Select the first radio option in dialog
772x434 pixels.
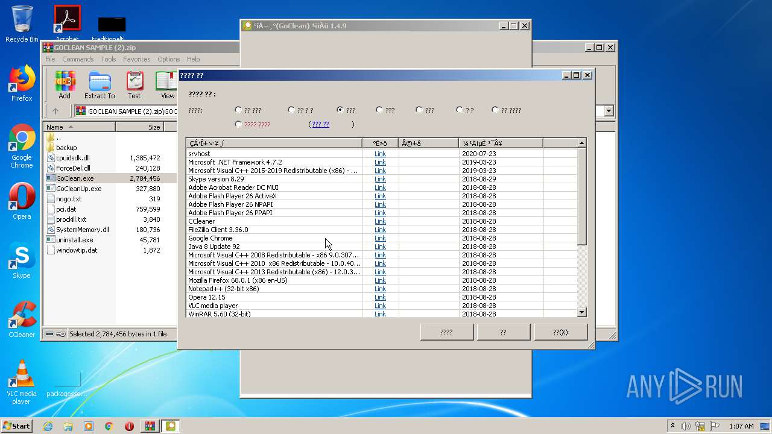[238, 110]
